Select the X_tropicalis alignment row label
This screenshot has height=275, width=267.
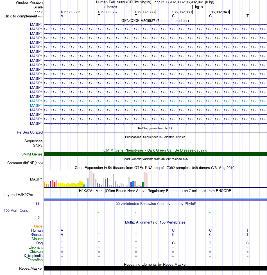point(33,256)
